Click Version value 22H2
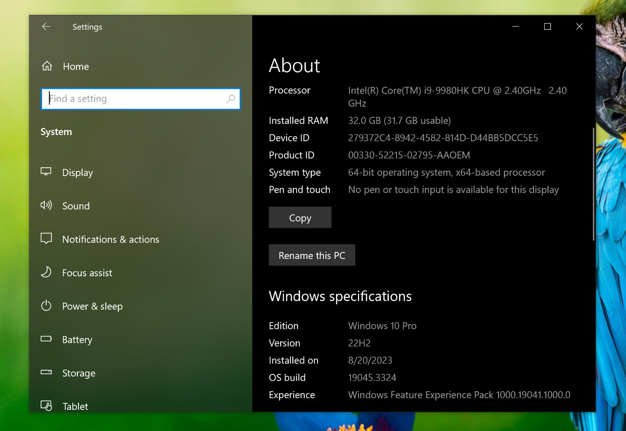The width and height of the screenshot is (626, 431). click(359, 343)
